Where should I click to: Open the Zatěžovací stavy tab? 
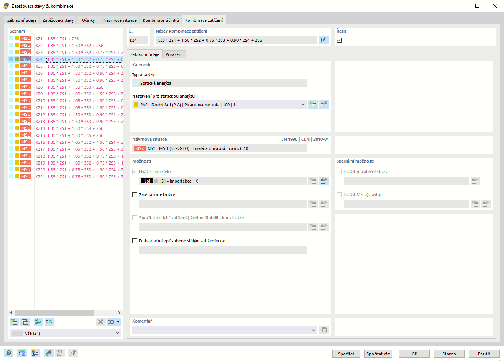point(58,20)
